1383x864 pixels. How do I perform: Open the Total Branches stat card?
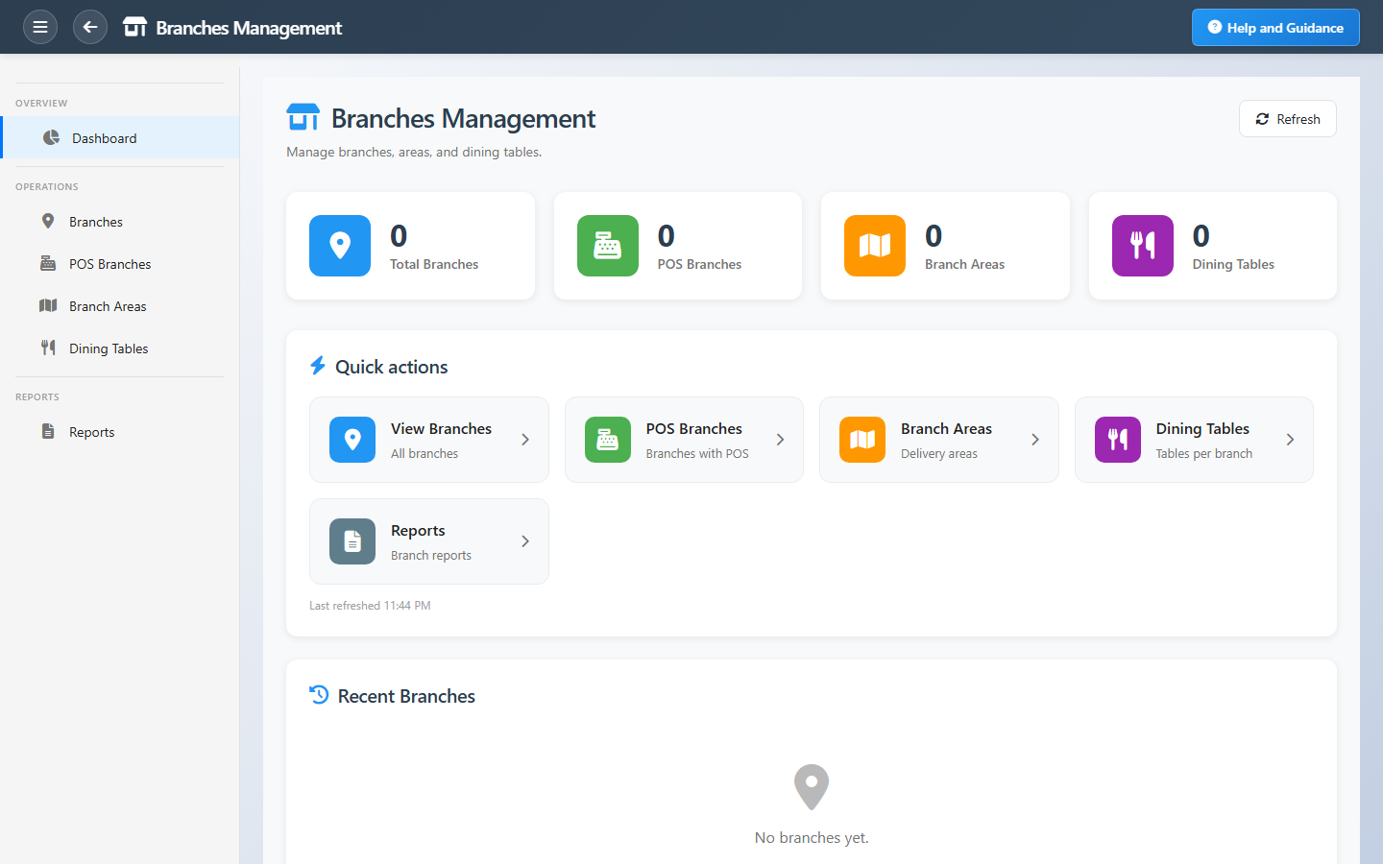[x=410, y=246]
